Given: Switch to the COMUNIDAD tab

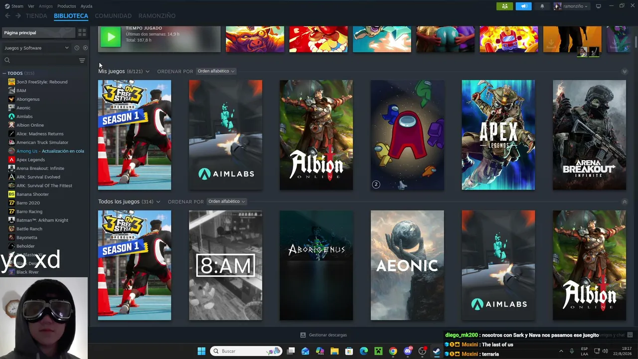Looking at the screenshot, I should tap(113, 16).
